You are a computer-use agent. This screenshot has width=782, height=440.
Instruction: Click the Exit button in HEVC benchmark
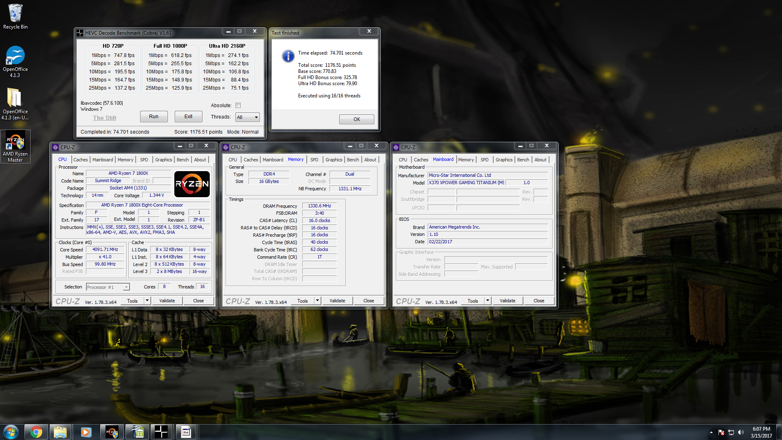point(188,117)
